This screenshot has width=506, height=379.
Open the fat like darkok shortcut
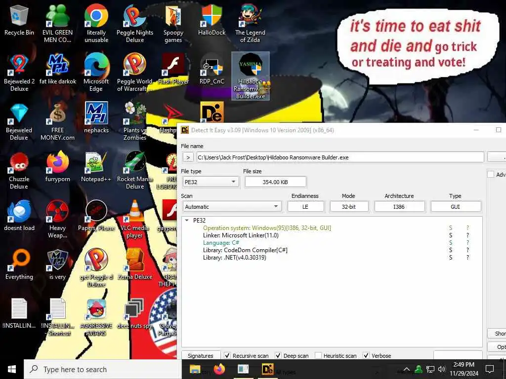(57, 69)
